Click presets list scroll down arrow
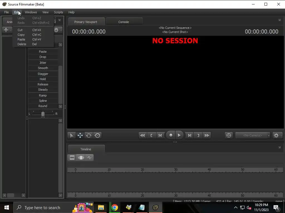 [x=60, y=106]
